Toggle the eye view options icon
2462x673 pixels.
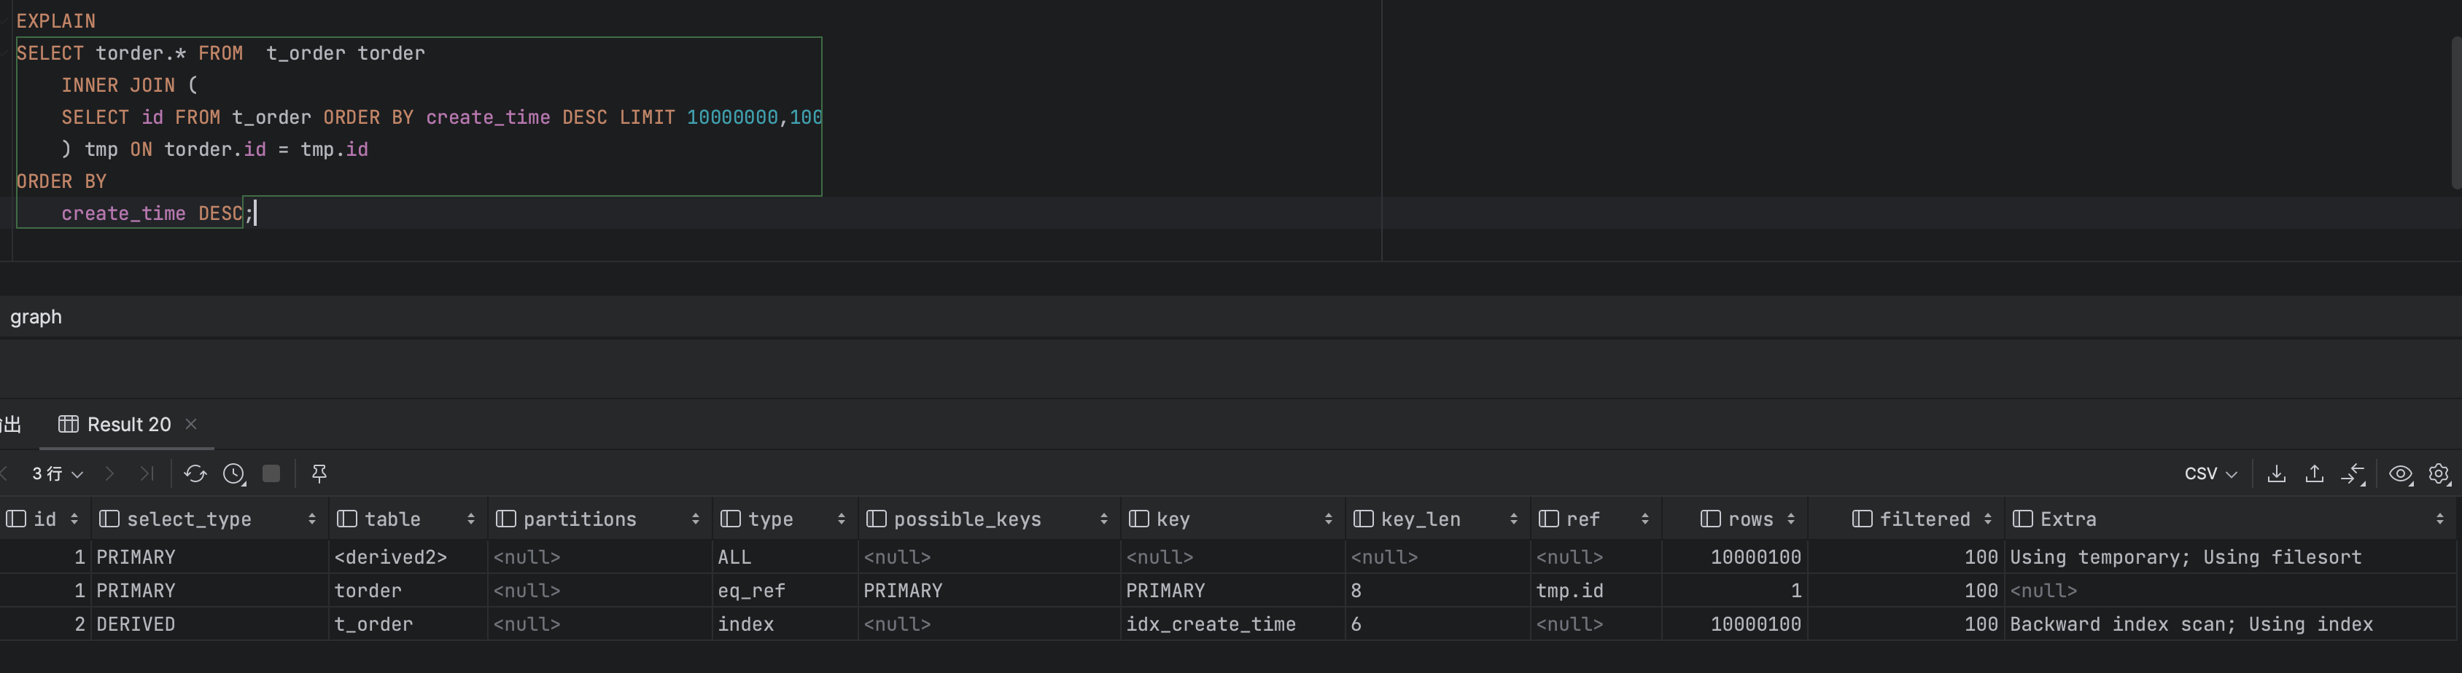coord(2400,473)
